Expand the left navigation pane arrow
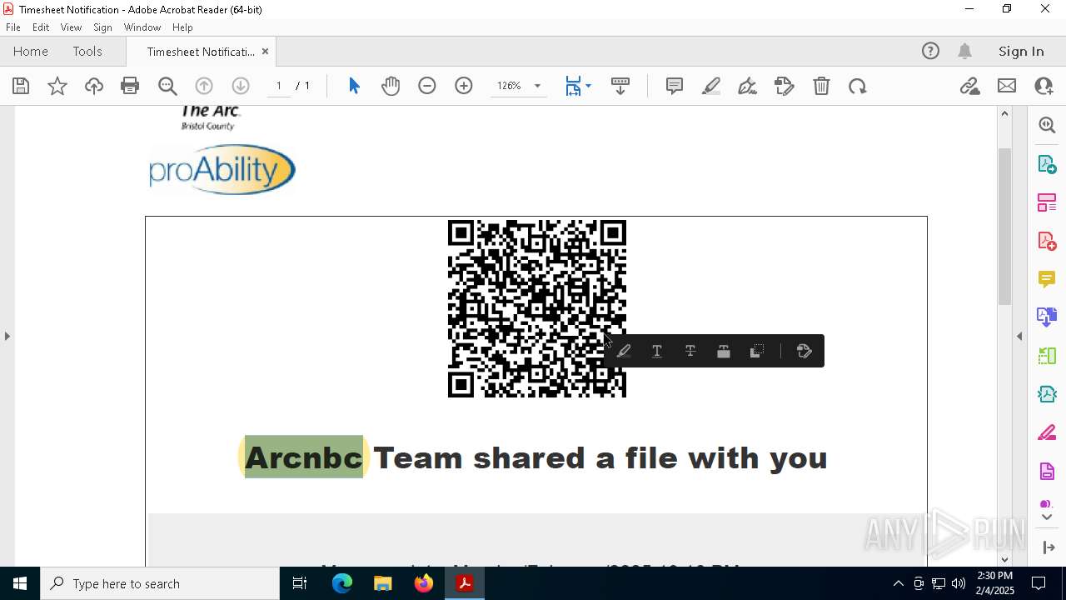Screen dimensions: 1066x600 pos(7,336)
